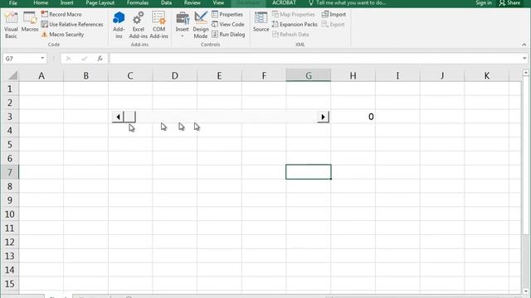
Task: Switch to the Home tab
Action: pyautogui.click(x=41, y=2)
